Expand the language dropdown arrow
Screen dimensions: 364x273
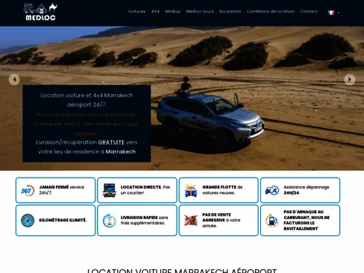(338, 13)
